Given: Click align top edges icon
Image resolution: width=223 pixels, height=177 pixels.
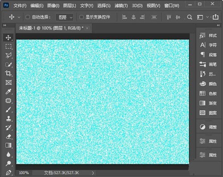Looking at the screenshot, I should [169, 17].
